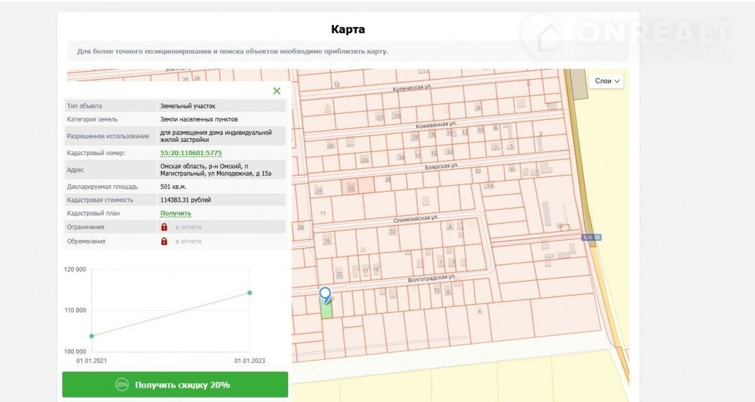This screenshot has height=402, width=755.
Task: Click the Олимпийская ул. street label
Action: coord(415,218)
